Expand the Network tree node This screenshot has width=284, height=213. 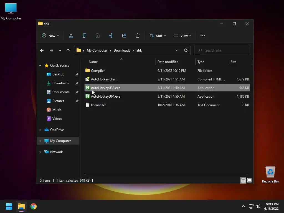pos(40,152)
